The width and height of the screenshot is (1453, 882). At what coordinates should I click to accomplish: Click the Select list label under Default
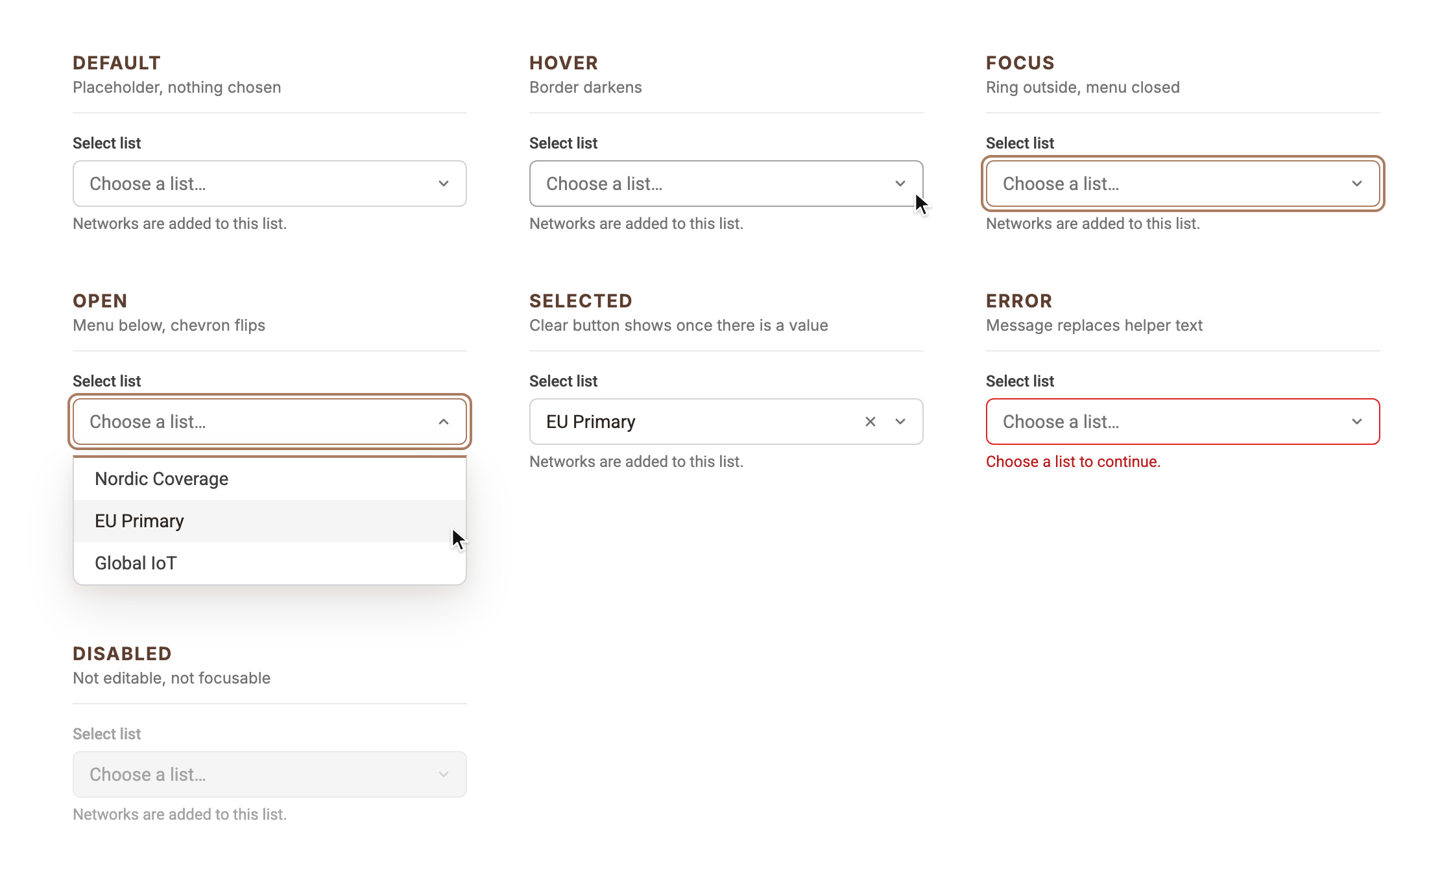pyautogui.click(x=106, y=143)
